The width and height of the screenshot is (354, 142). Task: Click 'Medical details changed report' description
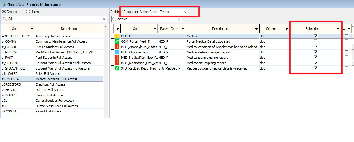tap(223, 52)
